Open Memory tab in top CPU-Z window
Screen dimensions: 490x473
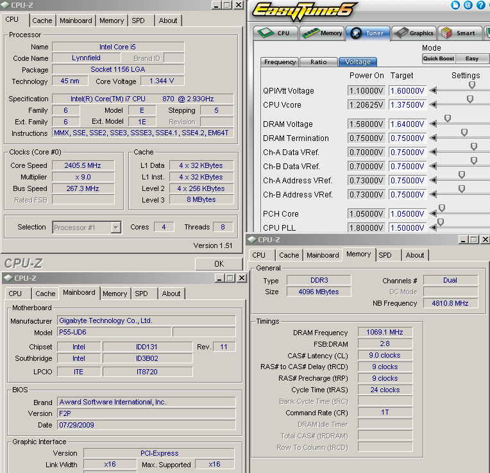[112, 21]
